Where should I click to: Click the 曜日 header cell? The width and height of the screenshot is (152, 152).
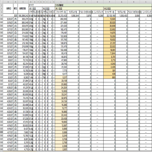click(x=16, y=9)
